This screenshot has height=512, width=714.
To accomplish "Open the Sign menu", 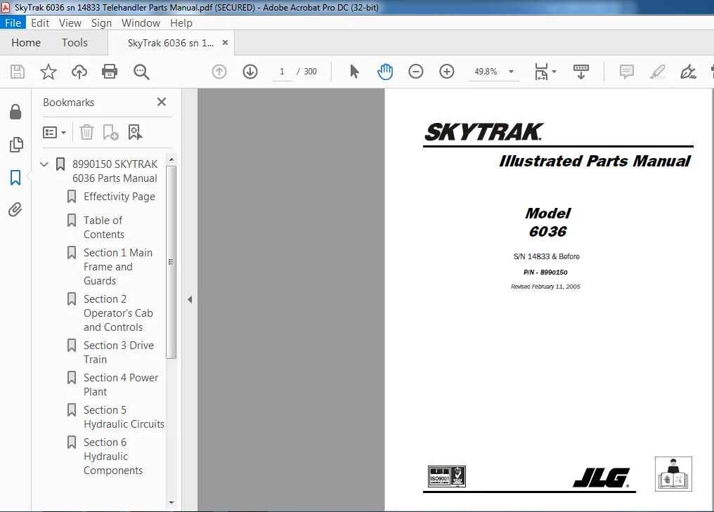I will 101,22.
